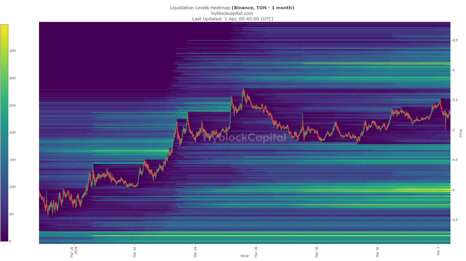Viewport: 466px width, 261px height.
Task: Click the 'time' axis title
Action: (x=245, y=256)
